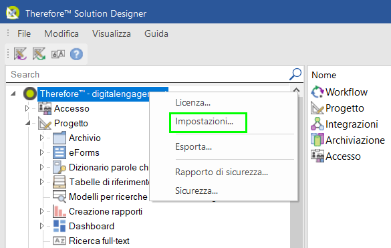Select the Accesso label in the tree

pyautogui.click(x=72, y=108)
